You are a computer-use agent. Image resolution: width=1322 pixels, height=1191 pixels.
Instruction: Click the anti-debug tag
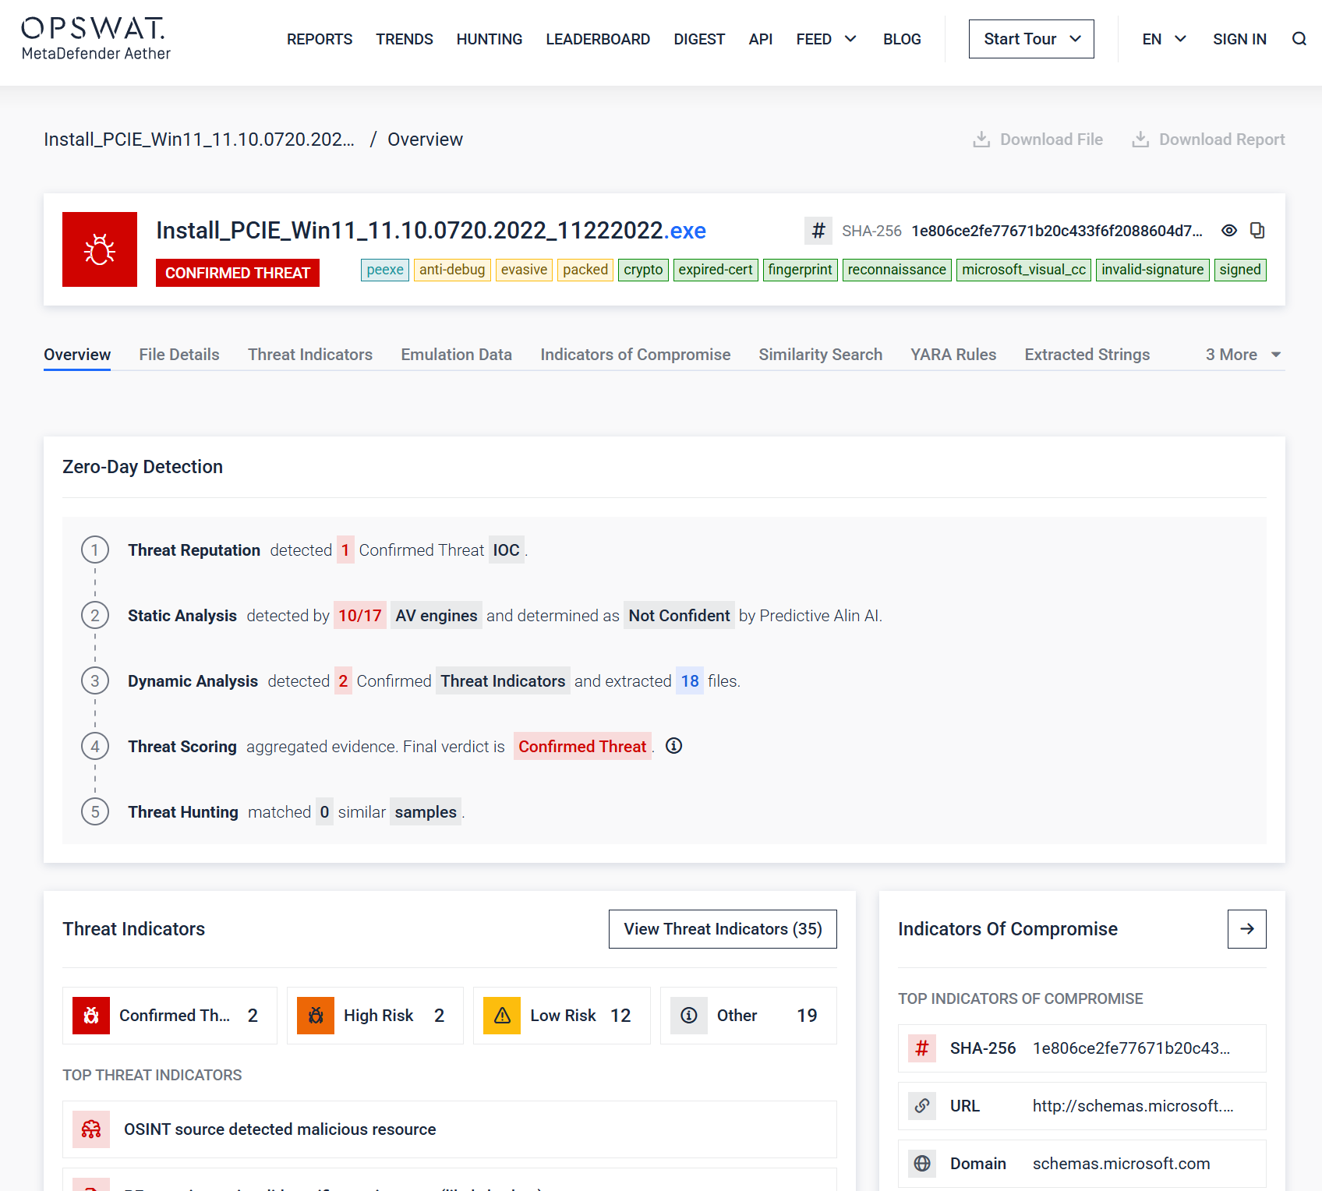452,270
